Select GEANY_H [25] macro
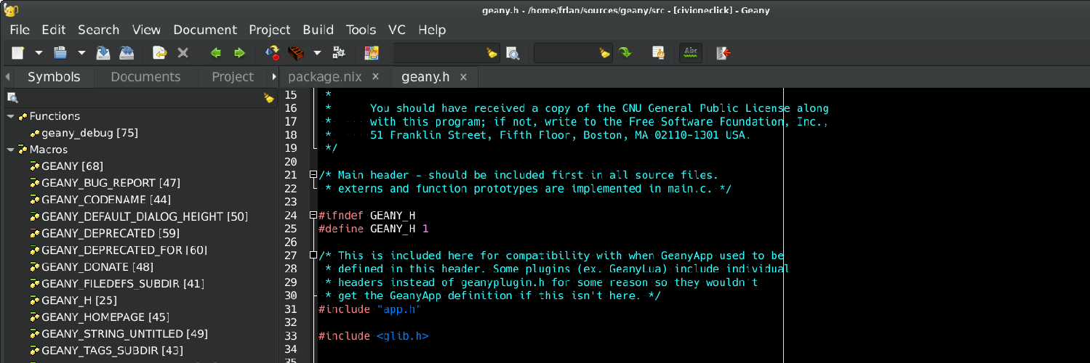The image size is (1090, 363). coord(79,300)
